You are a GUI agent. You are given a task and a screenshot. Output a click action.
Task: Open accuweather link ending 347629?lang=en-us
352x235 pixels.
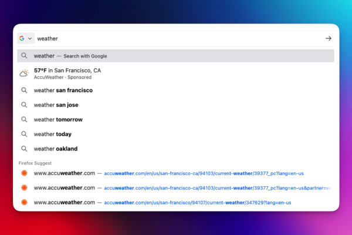175,203
